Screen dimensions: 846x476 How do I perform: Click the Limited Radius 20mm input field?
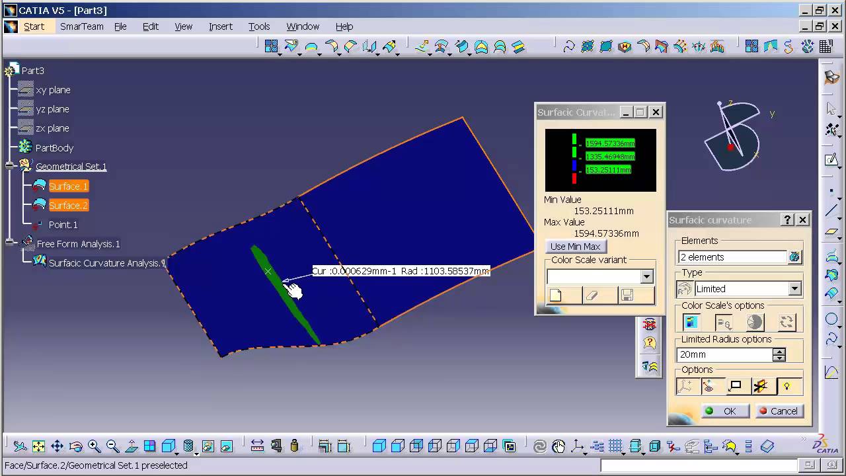(x=725, y=354)
